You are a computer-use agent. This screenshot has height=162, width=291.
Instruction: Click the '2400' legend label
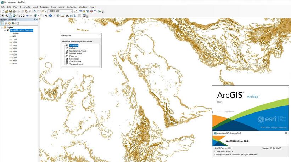tap(15, 45)
